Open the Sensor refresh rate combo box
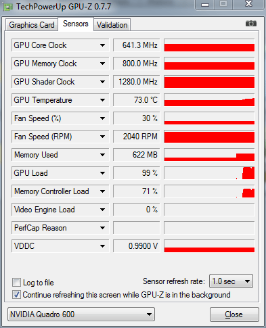The width and height of the screenshot is (266, 328). pyautogui.click(x=231, y=281)
